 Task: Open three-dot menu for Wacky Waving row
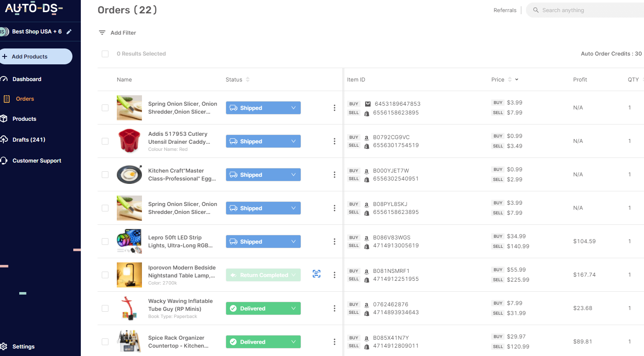334,308
